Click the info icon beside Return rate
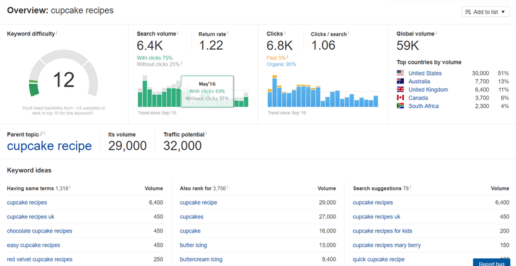The width and height of the screenshot is (516, 266). tap(228, 33)
